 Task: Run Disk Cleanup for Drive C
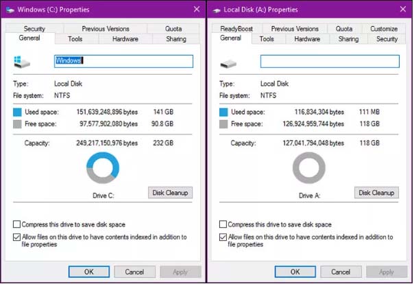(x=170, y=193)
